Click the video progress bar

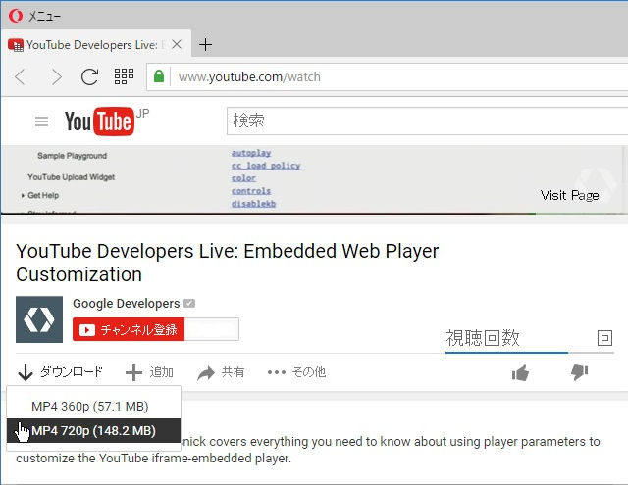(314, 214)
